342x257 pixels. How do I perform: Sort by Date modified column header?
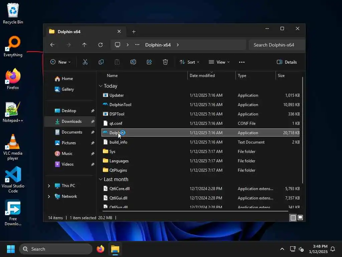click(211, 76)
